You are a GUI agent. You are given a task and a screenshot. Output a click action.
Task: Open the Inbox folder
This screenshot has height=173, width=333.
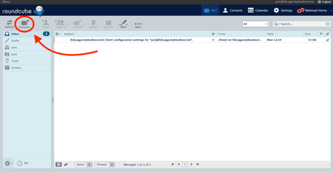pos(27,34)
